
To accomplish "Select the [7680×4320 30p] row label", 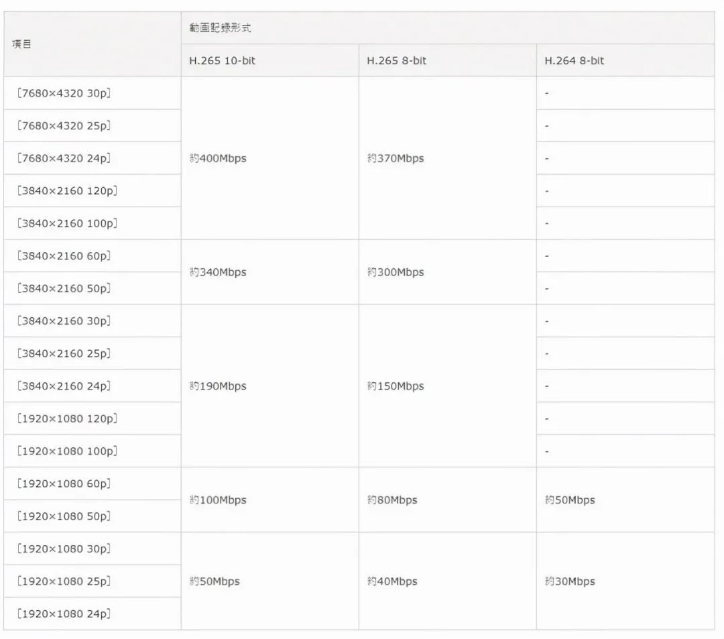I will coord(64,93).
